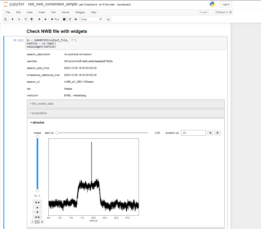Copy selected cells icon
The height and width of the screenshot is (229, 261).
coord(26,19)
